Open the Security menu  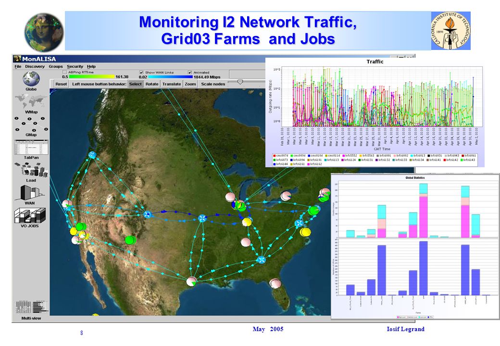[75, 67]
